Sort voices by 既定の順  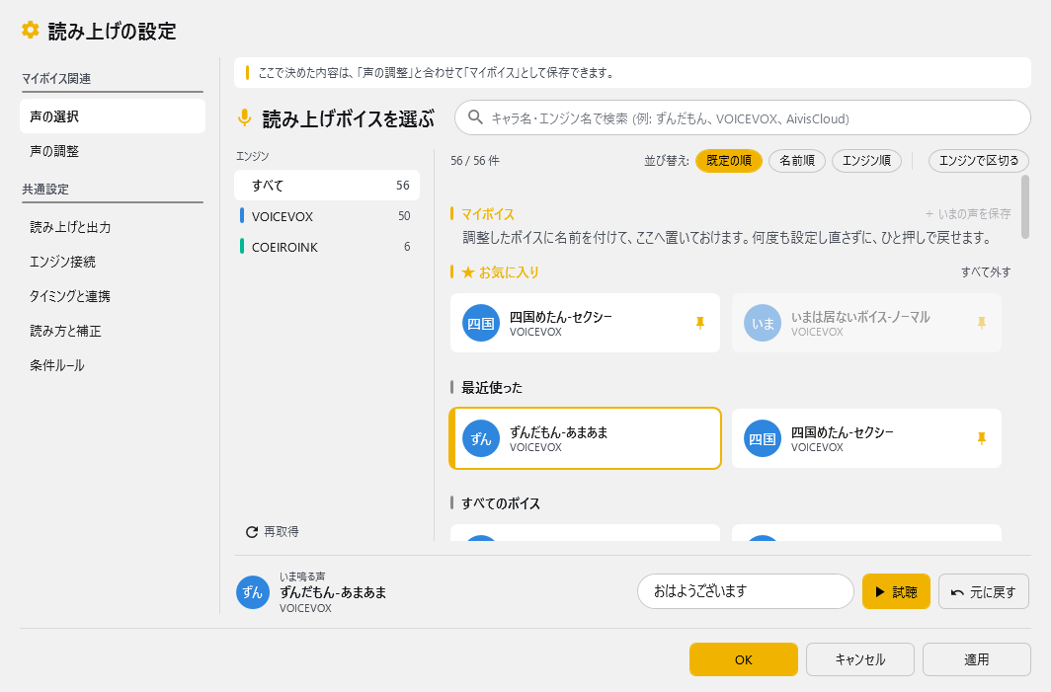pyautogui.click(x=729, y=161)
